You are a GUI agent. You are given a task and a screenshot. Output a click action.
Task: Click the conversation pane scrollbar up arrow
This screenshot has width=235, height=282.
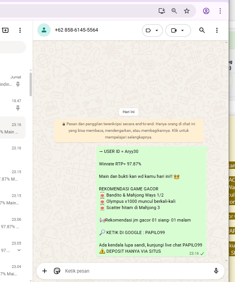226,43
